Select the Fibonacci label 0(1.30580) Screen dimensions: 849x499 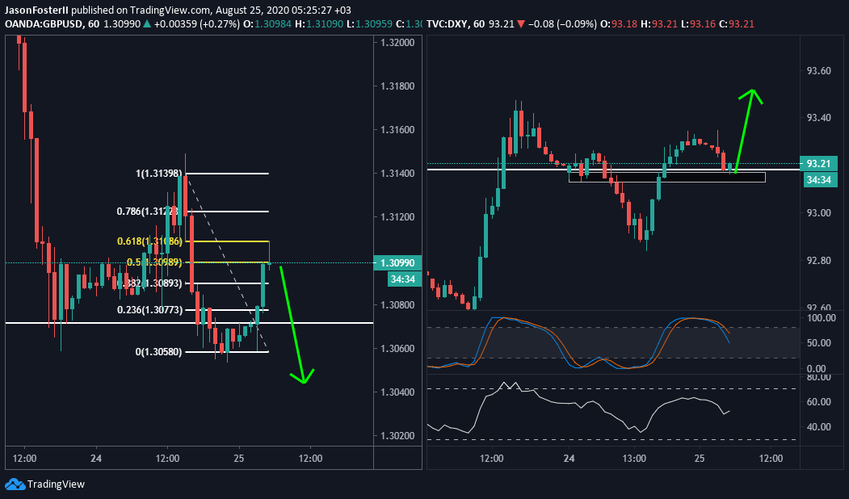point(158,352)
